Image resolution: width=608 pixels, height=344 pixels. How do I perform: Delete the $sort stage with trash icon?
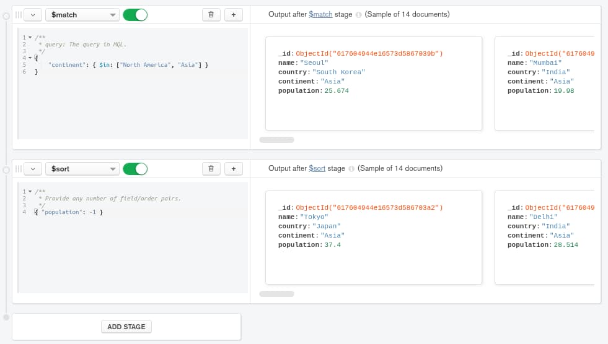pyautogui.click(x=211, y=169)
